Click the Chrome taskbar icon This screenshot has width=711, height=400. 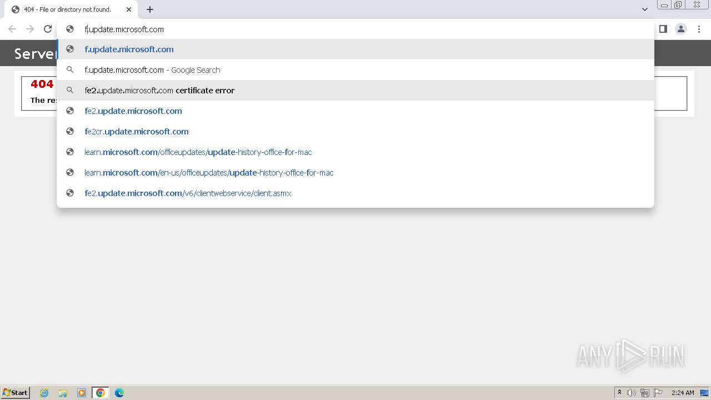(101, 393)
